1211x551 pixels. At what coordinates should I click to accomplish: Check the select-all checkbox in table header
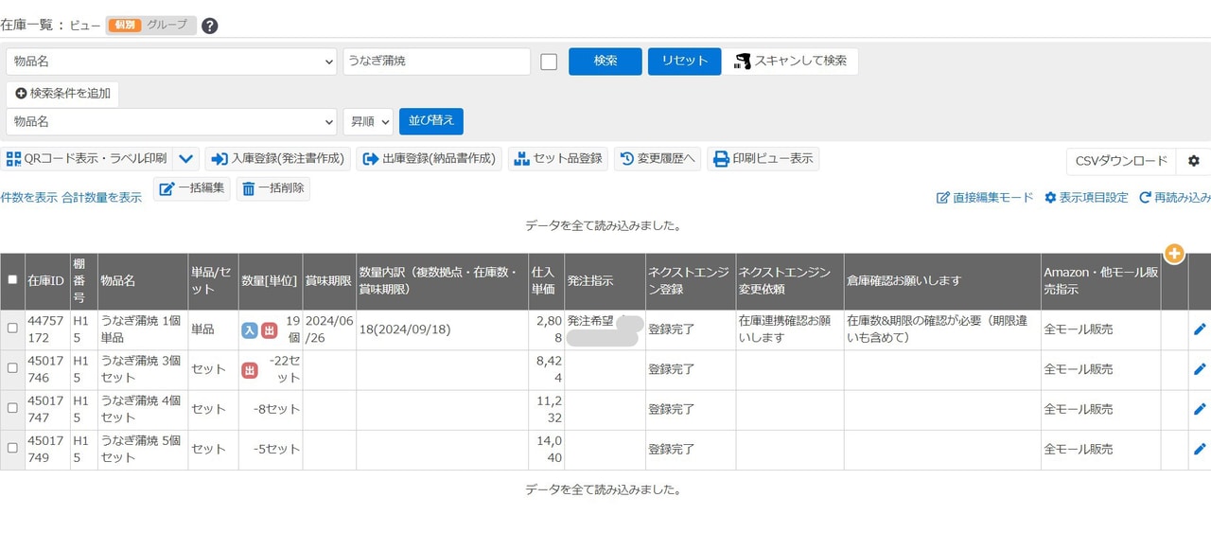[12, 280]
